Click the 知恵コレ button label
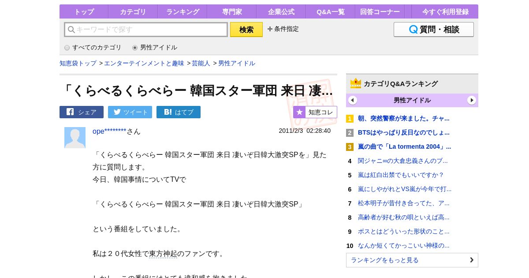Image resolution: width=529 pixels, height=278 pixels. [321, 112]
